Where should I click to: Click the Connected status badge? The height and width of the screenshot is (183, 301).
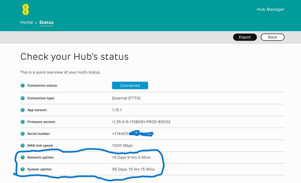(x=130, y=85)
